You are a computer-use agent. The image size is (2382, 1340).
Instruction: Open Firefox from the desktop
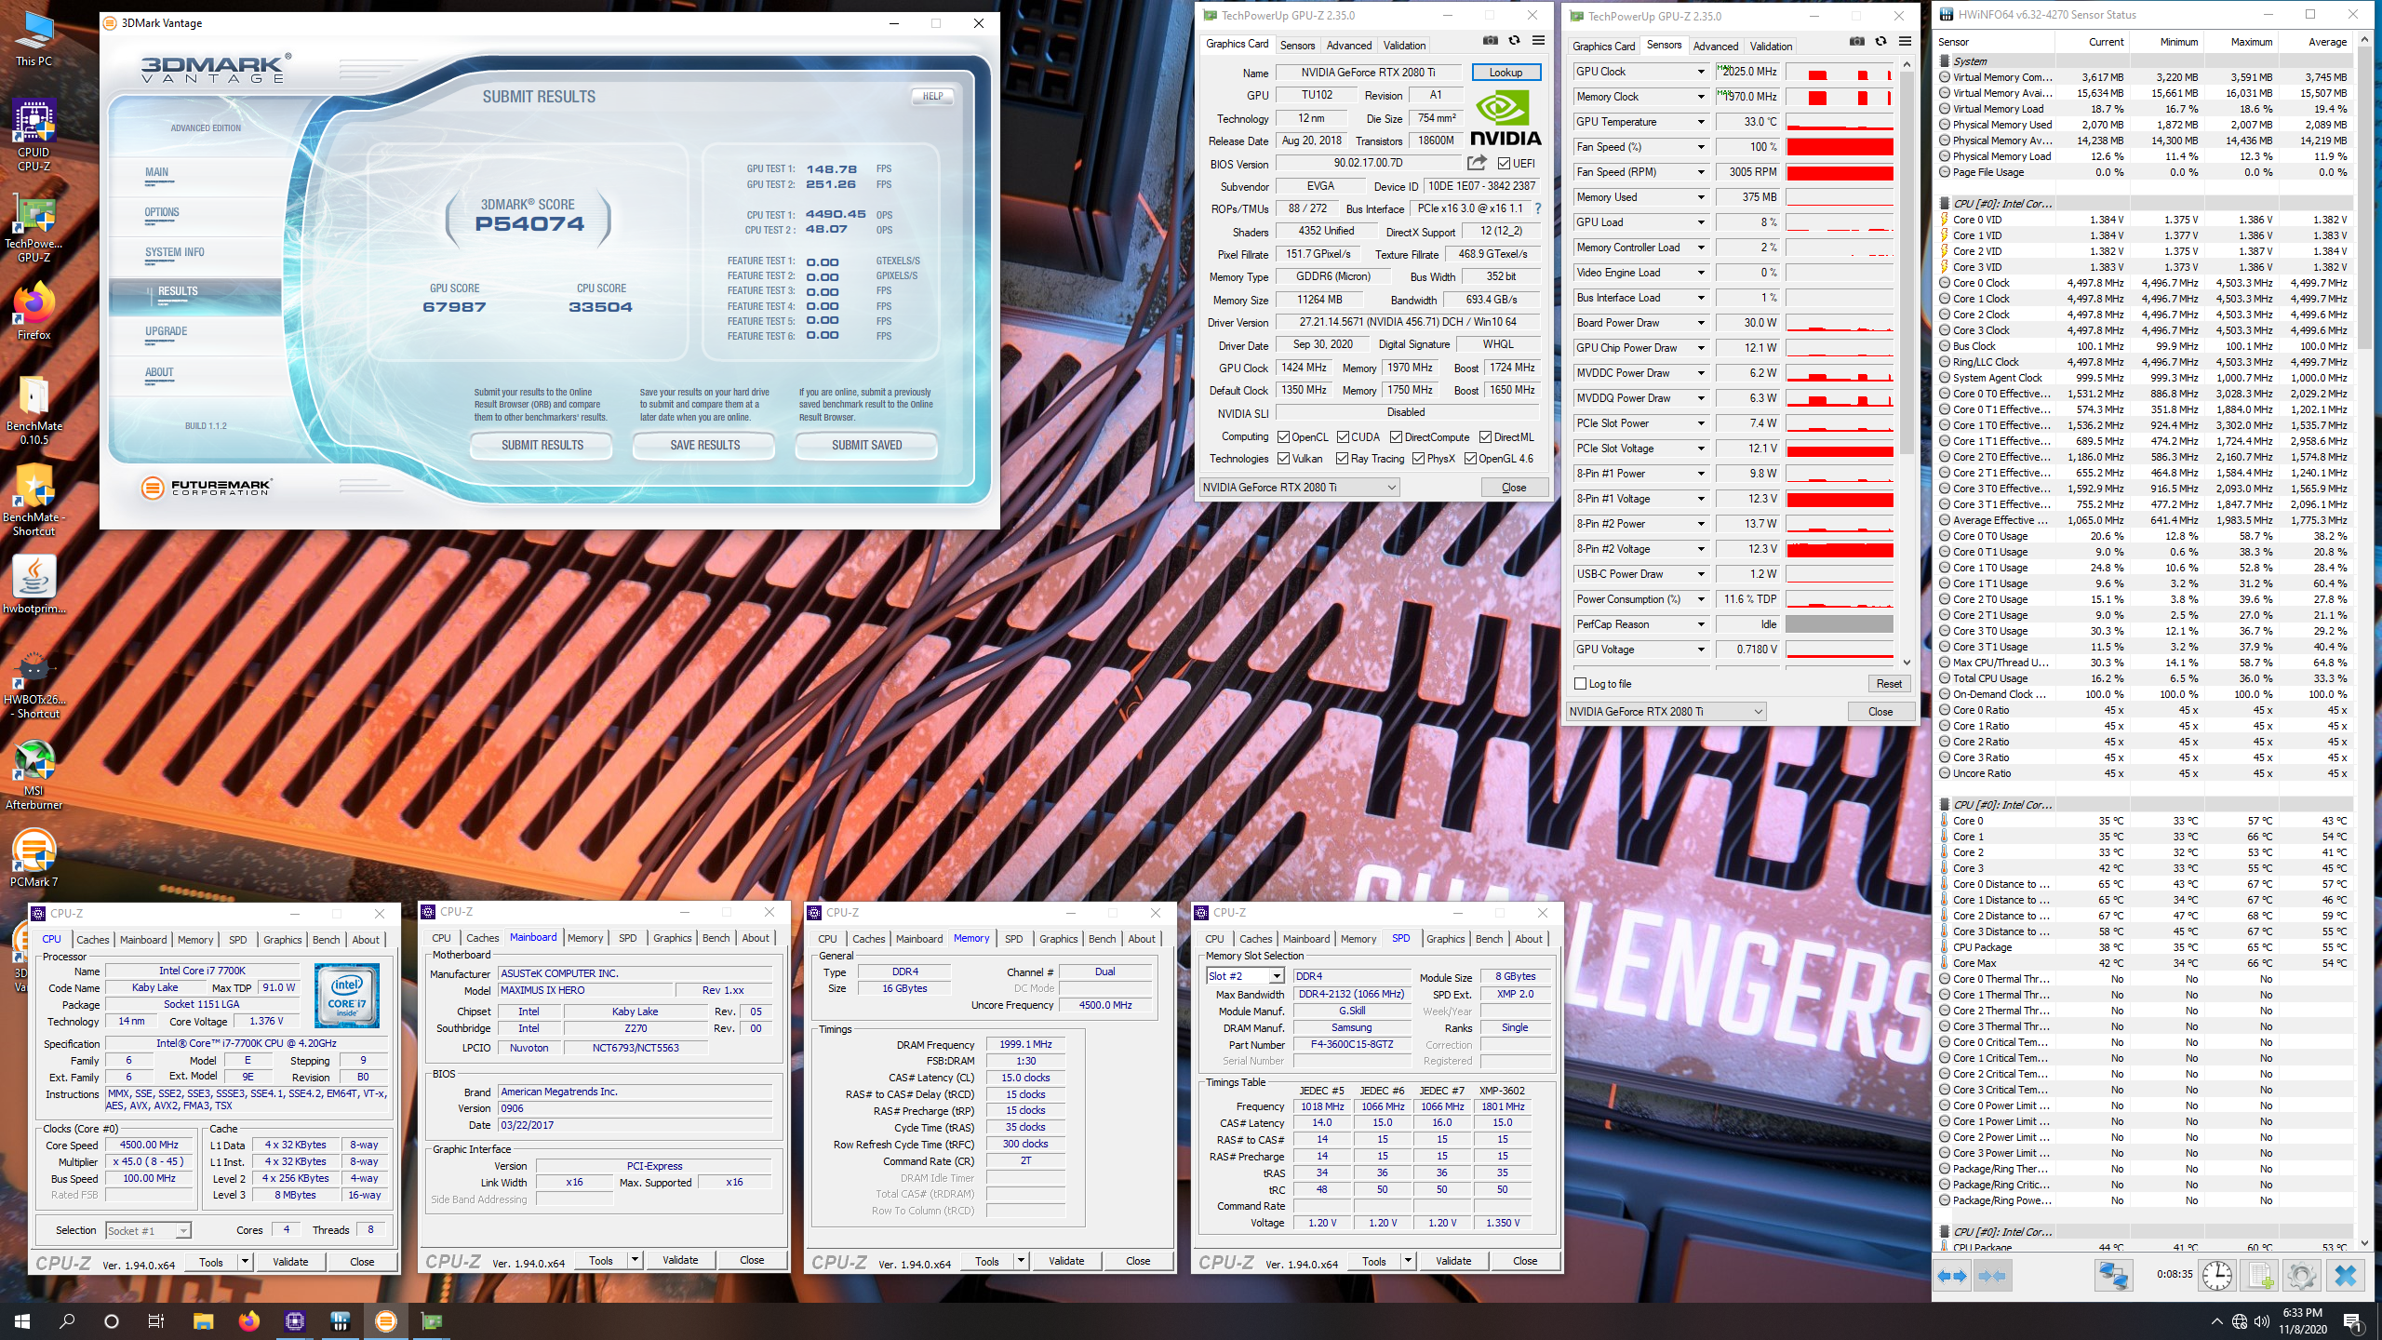coord(34,313)
